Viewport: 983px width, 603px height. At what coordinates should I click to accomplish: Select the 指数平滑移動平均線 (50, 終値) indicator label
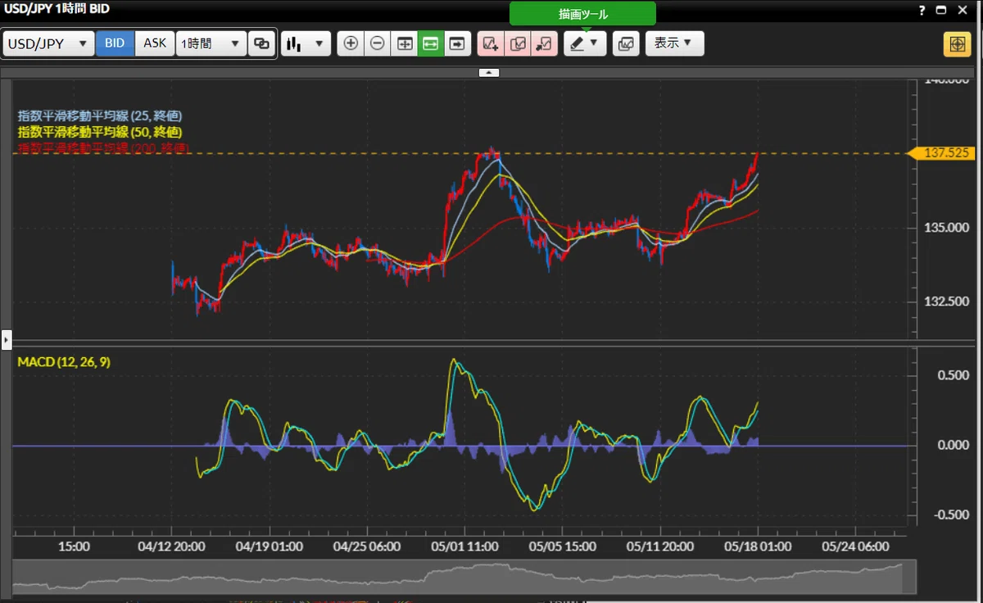pyautogui.click(x=100, y=132)
